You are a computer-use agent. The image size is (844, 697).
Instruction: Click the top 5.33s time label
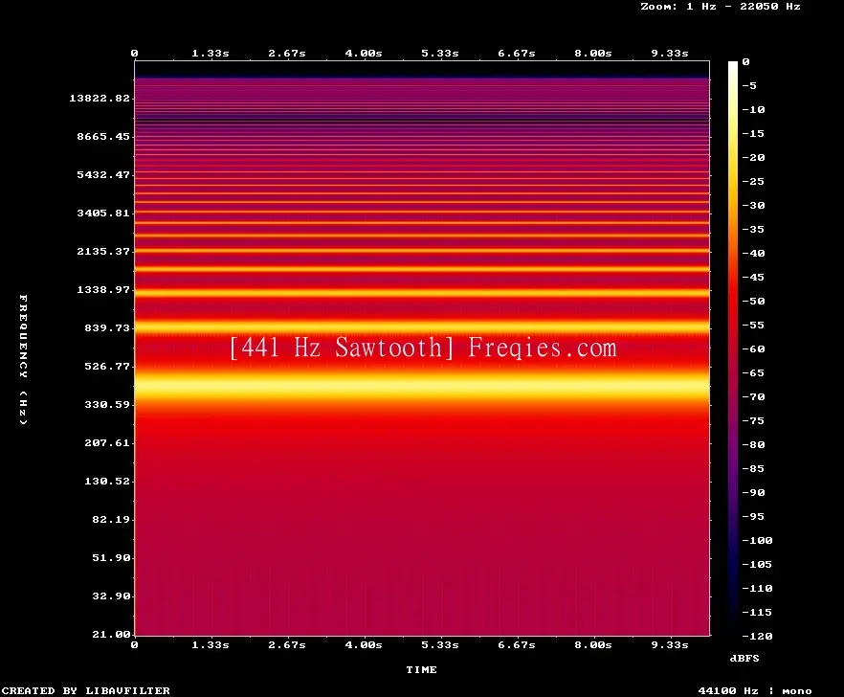coord(440,54)
